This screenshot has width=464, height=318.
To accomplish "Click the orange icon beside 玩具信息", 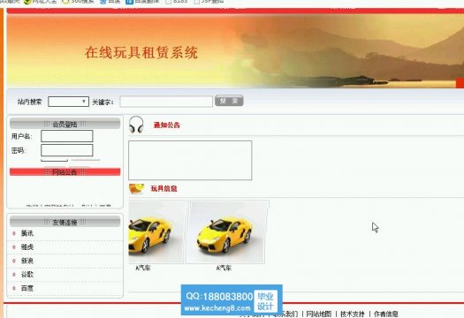I will [x=136, y=189].
